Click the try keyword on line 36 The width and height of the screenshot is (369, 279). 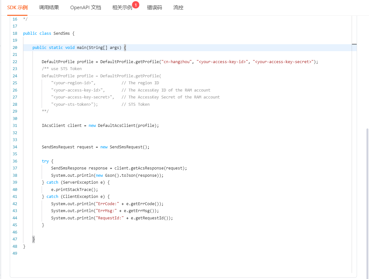click(x=45, y=161)
